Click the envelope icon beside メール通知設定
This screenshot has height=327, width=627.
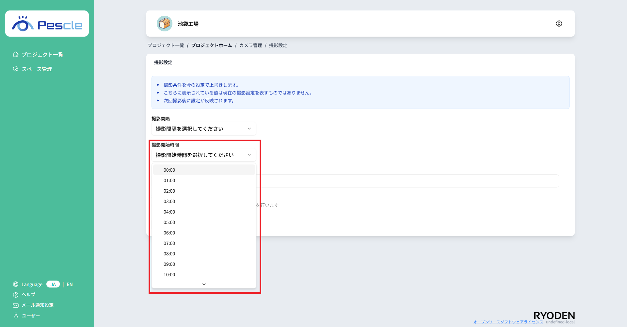(x=15, y=305)
